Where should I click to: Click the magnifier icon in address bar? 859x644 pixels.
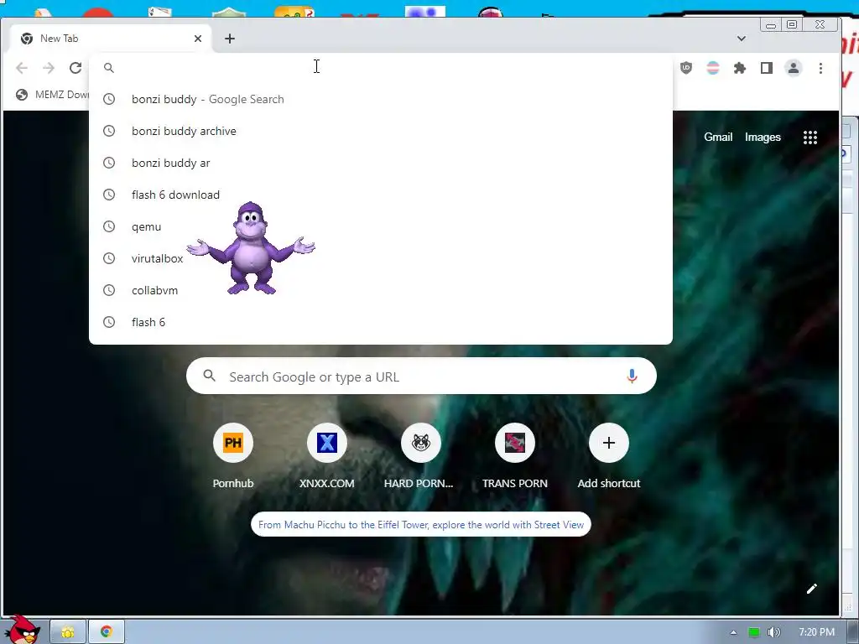click(x=109, y=67)
